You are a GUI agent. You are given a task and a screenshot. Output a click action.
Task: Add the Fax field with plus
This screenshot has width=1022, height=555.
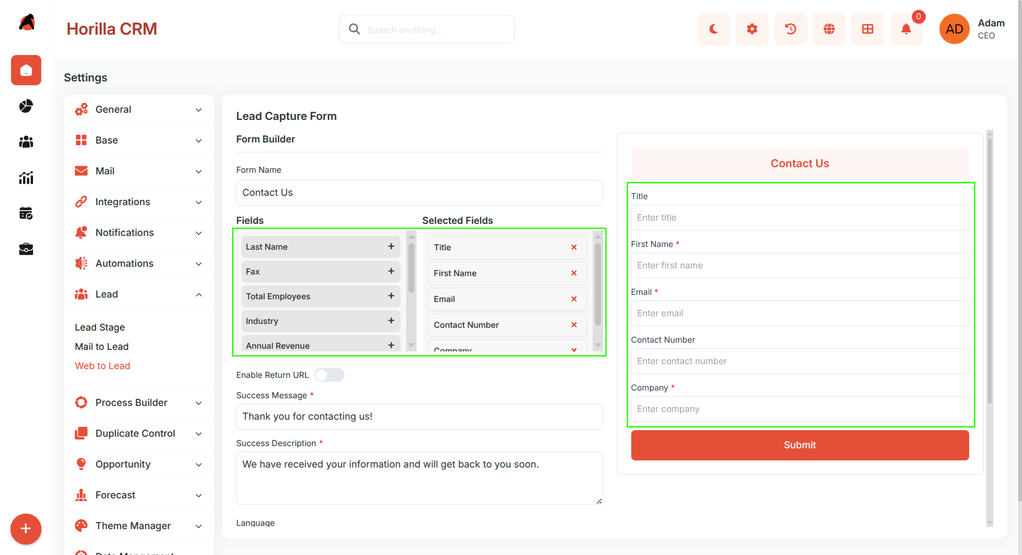coord(391,271)
